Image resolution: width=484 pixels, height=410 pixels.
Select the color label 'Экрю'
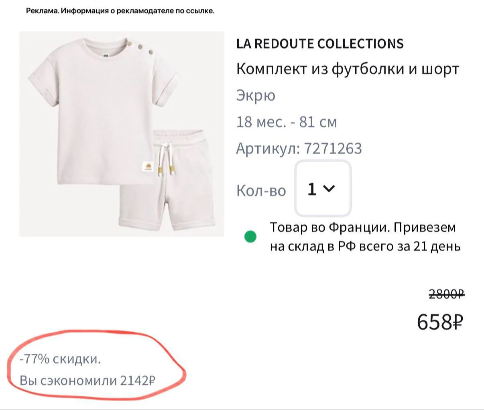pos(256,96)
